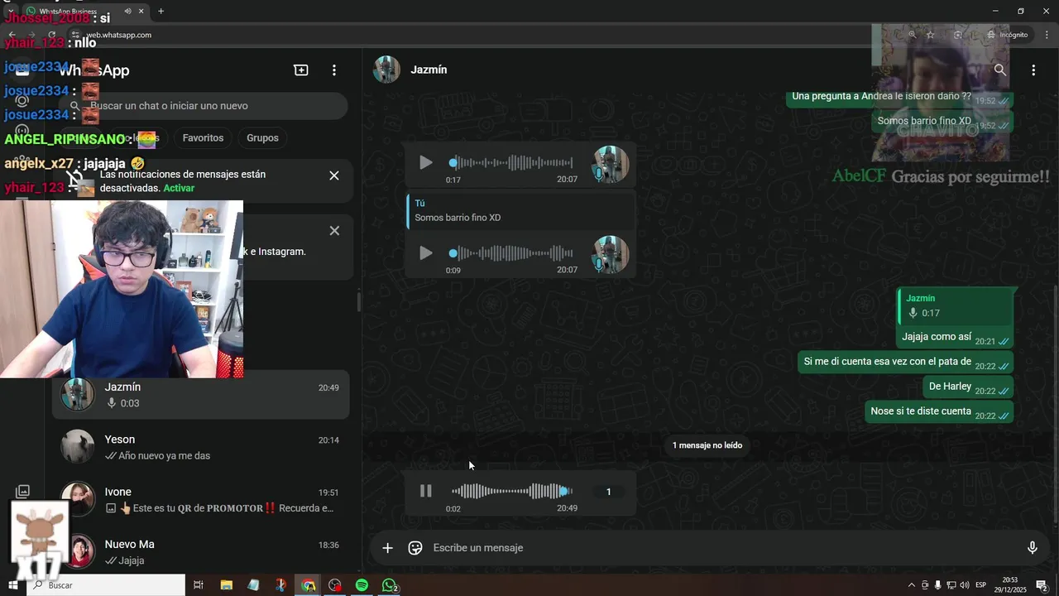
Task: Bookmark this page with the star icon
Action: pos(931,35)
